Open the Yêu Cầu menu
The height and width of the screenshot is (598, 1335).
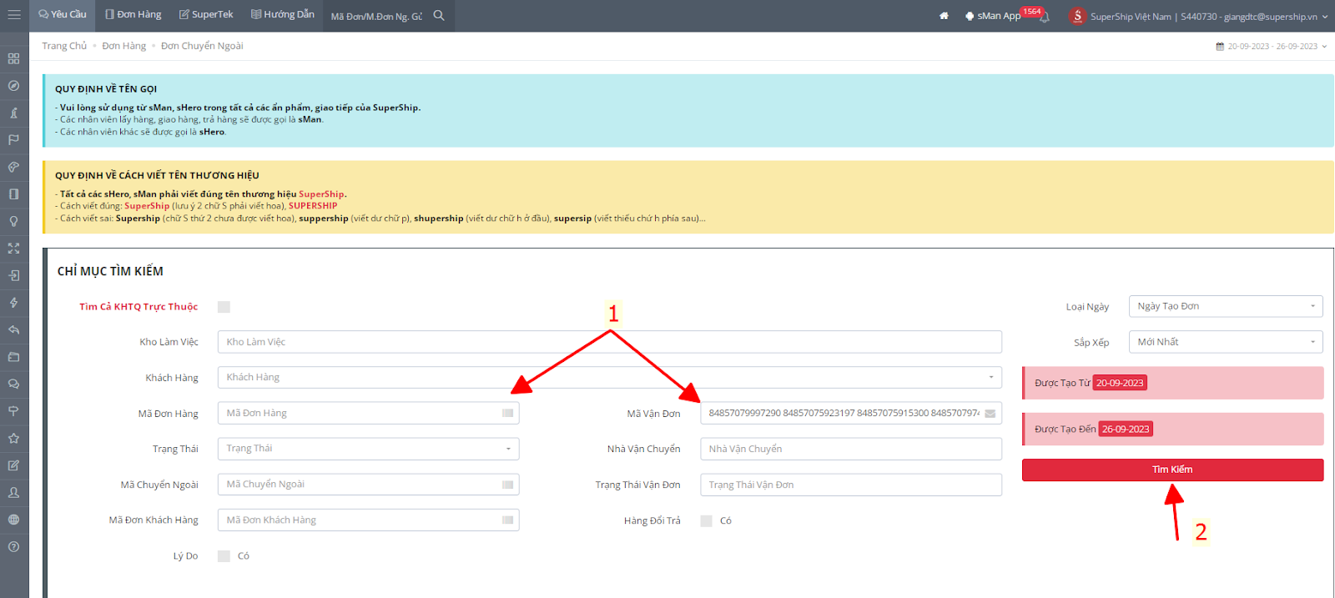tap(63, 15)
